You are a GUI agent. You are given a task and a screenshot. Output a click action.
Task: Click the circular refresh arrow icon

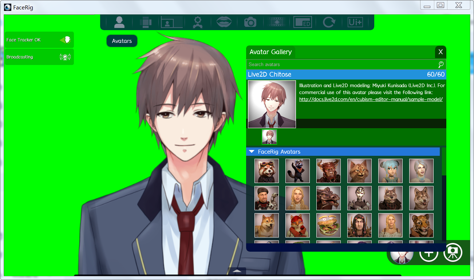click(x=329, y=22)
